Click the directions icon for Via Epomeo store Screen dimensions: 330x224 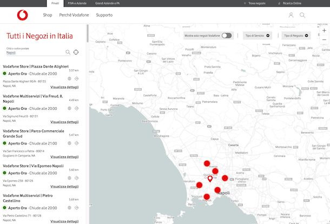[x=77, y=177]
